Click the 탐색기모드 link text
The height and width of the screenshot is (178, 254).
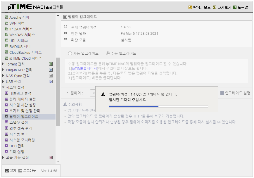coord(202,7)
